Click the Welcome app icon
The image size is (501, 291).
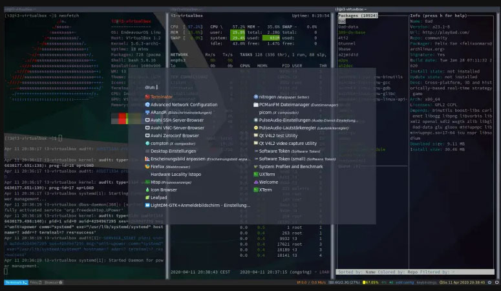click(255, 182)
